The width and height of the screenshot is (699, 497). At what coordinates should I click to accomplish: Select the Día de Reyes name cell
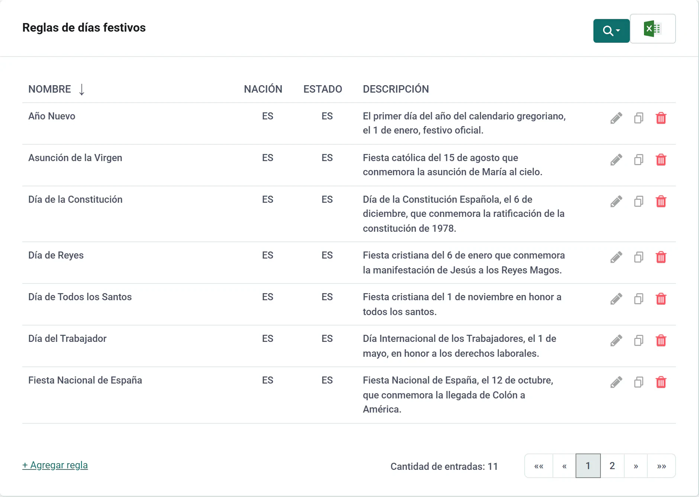click(56, 256)
